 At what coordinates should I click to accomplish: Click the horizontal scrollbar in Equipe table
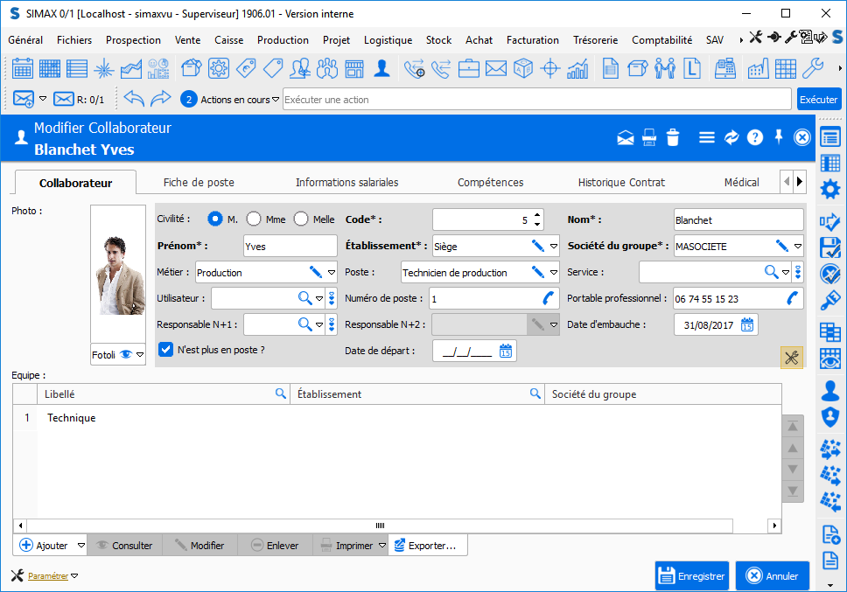[380, 526]
